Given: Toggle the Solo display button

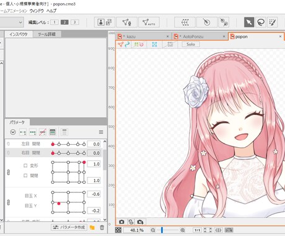Looking at the screenshot, I should [x=191, y=44].
